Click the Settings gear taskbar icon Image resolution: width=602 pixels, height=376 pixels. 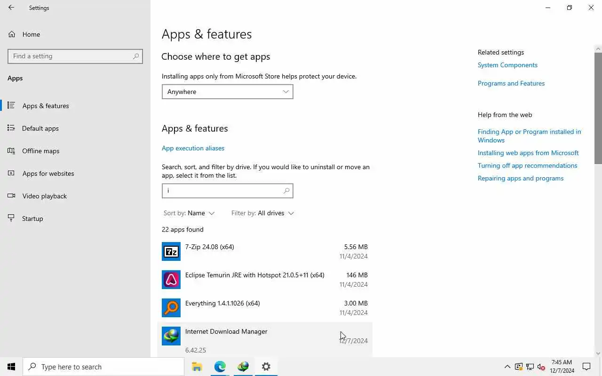pos(266,367)
